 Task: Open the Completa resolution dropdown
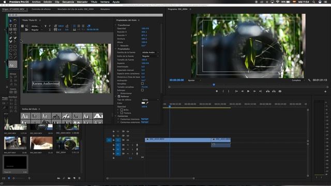pos(298,80)
